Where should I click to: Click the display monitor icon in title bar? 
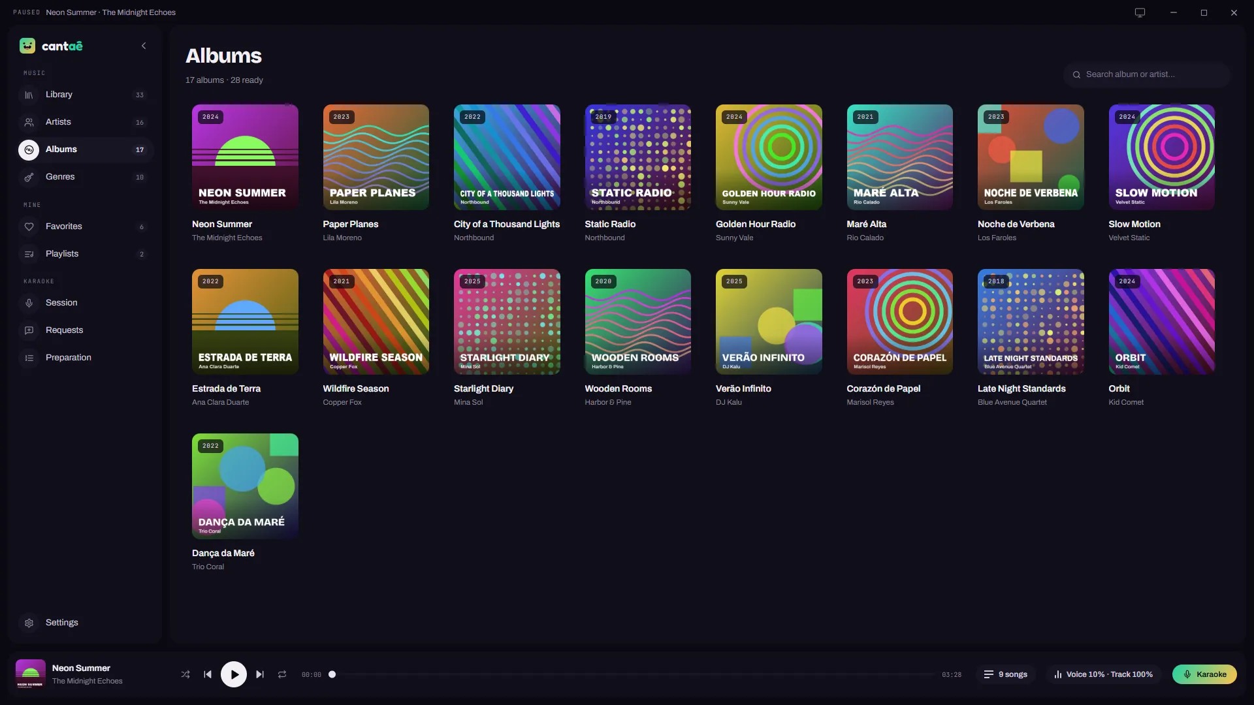pos(1140,12)
